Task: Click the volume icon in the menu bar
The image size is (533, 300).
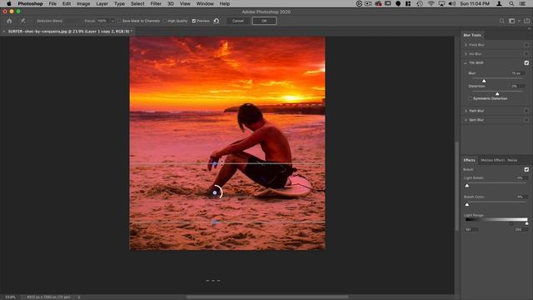Action: tap(451, 3)
